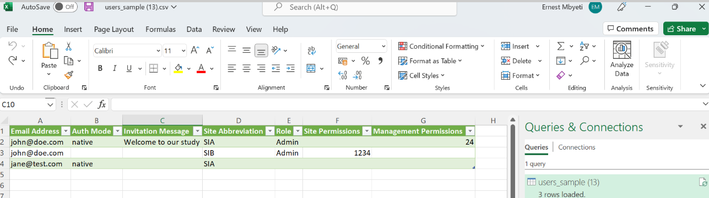Apply Bold formatting
This screenshot has width=709, height=198.
point(100,69)
